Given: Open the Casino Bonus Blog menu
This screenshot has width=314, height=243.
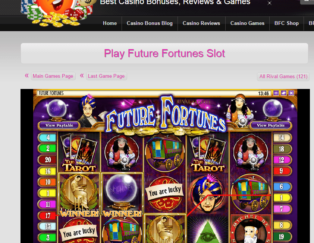Looking at the screenshot, I should 150,23.
